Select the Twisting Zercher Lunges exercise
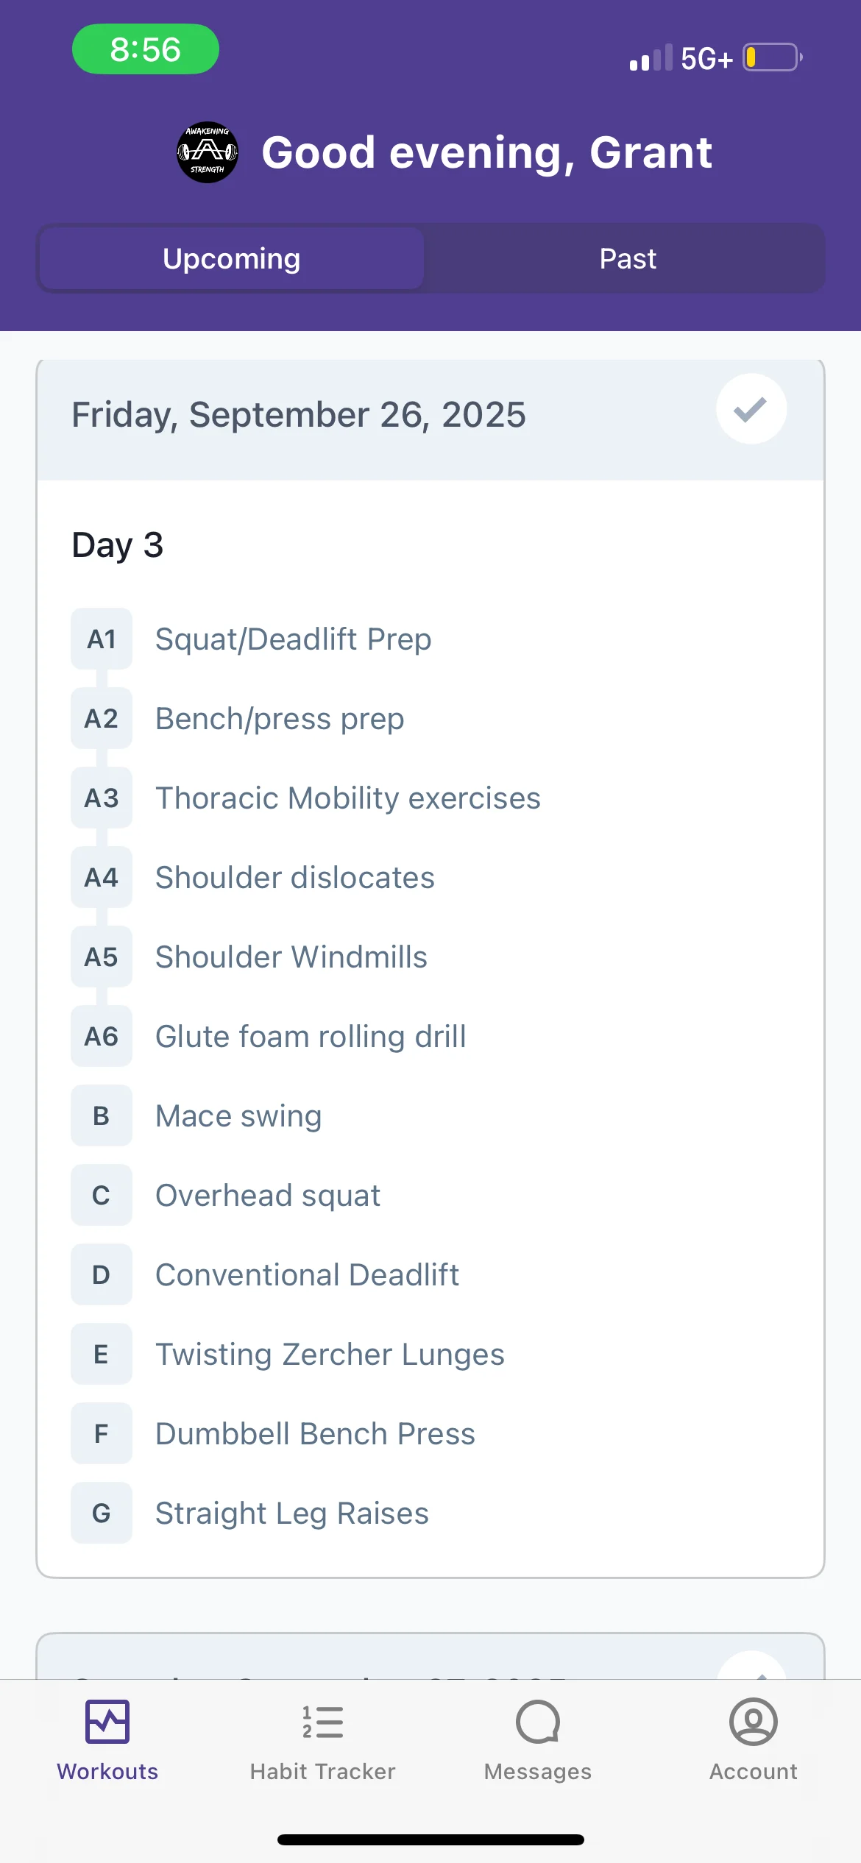This screenshot has height=1863, width=861. pos(330,1355)
